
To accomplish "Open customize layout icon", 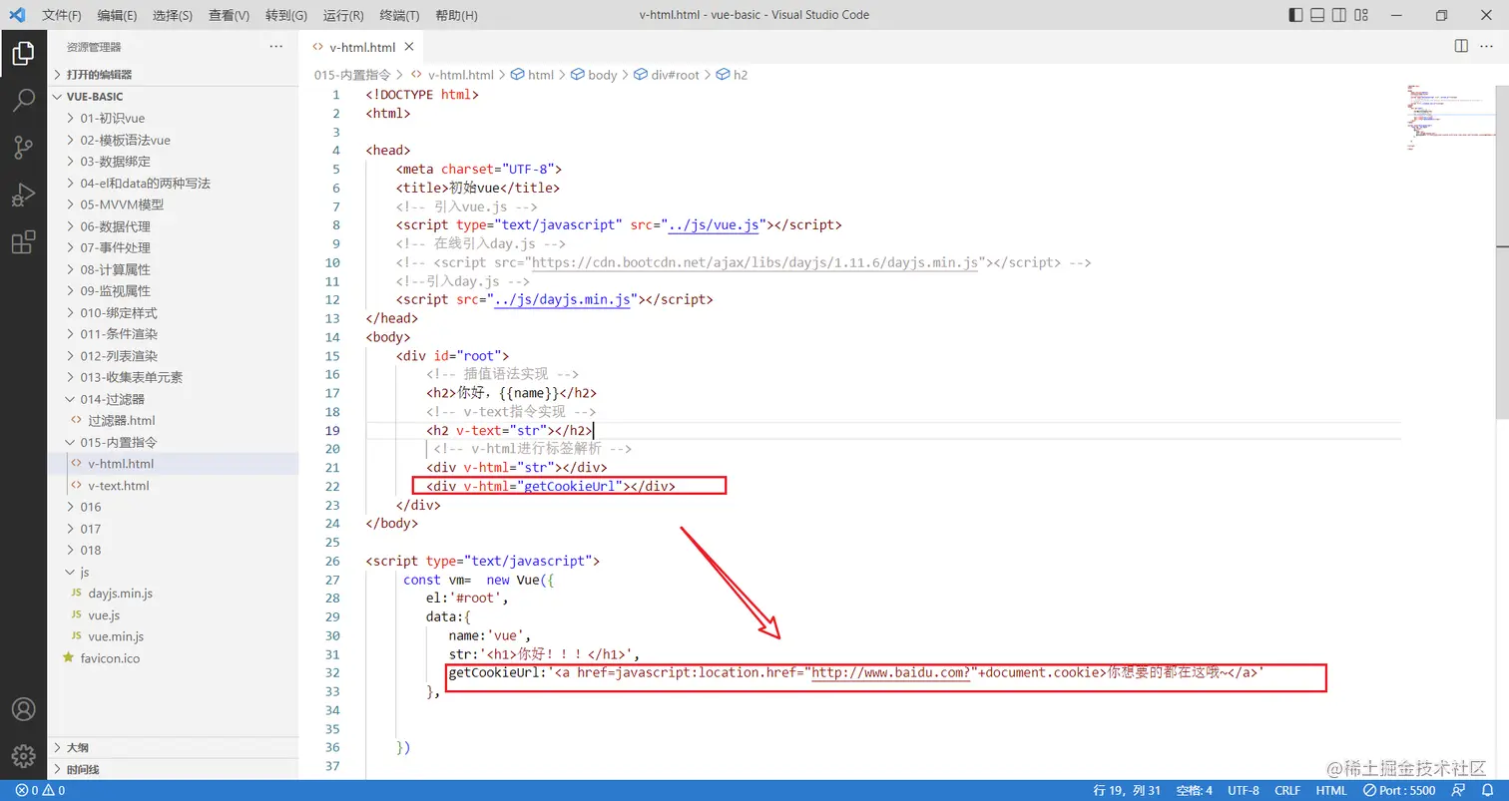I will (1361, 15).
